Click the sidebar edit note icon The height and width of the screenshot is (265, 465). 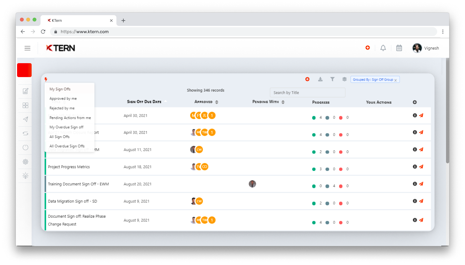pyautogui.click(x=26, y=91)
